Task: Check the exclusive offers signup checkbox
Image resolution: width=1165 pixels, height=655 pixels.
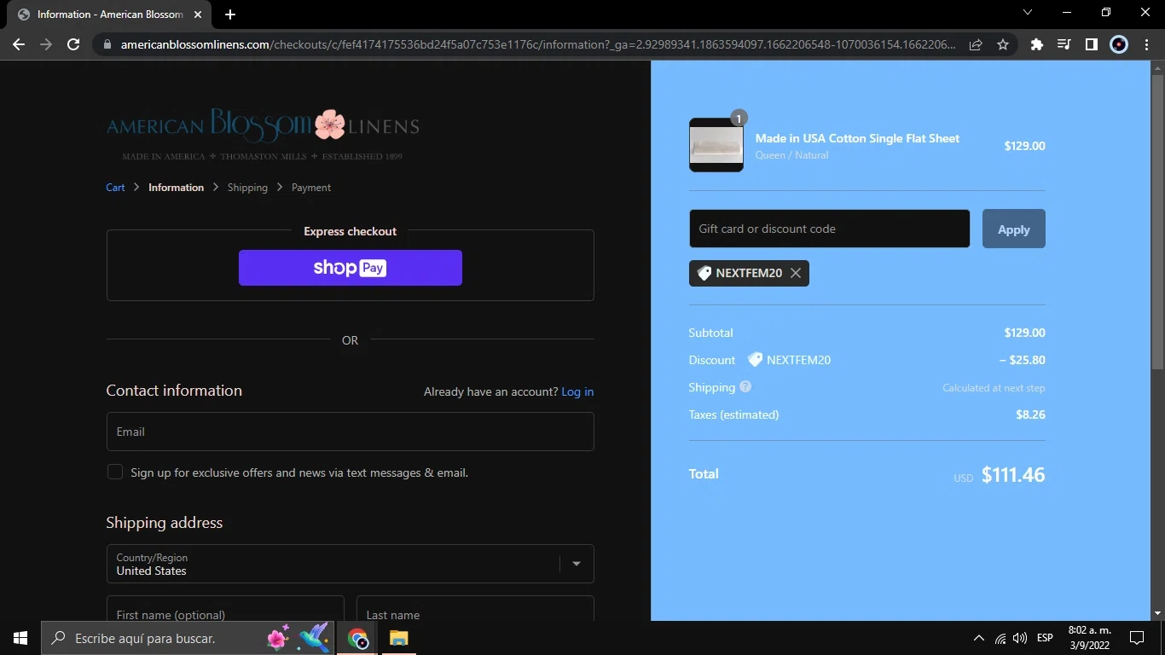Action: (115, 472)
